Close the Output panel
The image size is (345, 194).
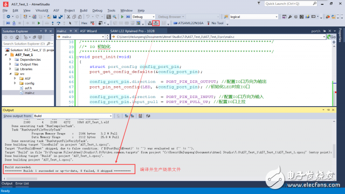[x=333, y=110]
